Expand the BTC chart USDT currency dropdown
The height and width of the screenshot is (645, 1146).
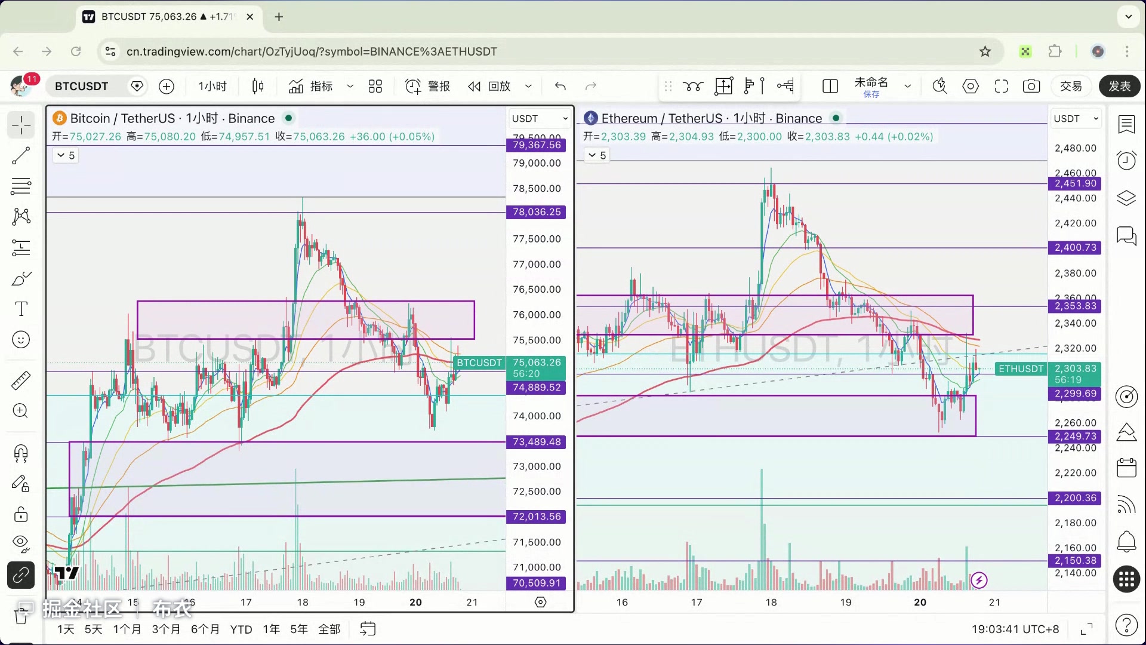540,118
